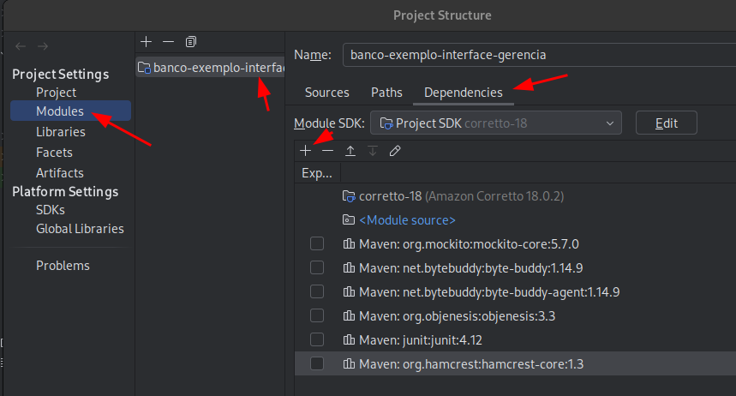Move dependency down with arrow icon
The image size is (736, 396).
(x=373, y=151)
